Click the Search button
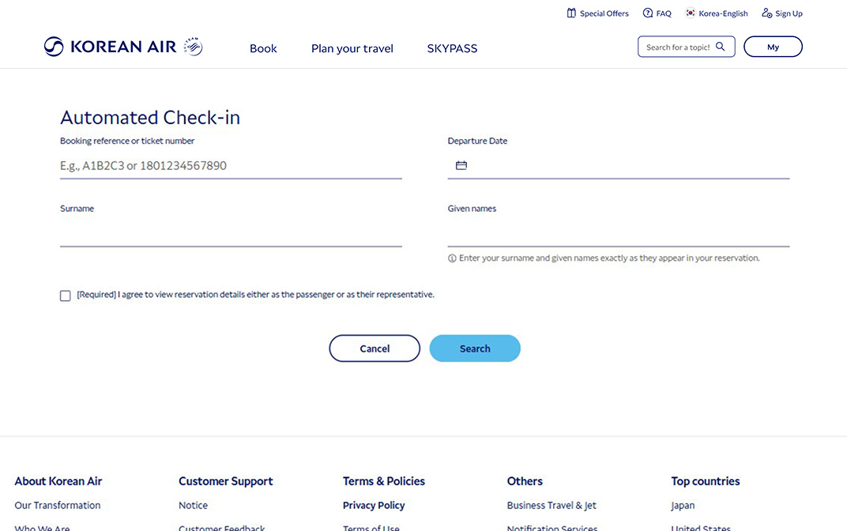 tap(475, 348)
